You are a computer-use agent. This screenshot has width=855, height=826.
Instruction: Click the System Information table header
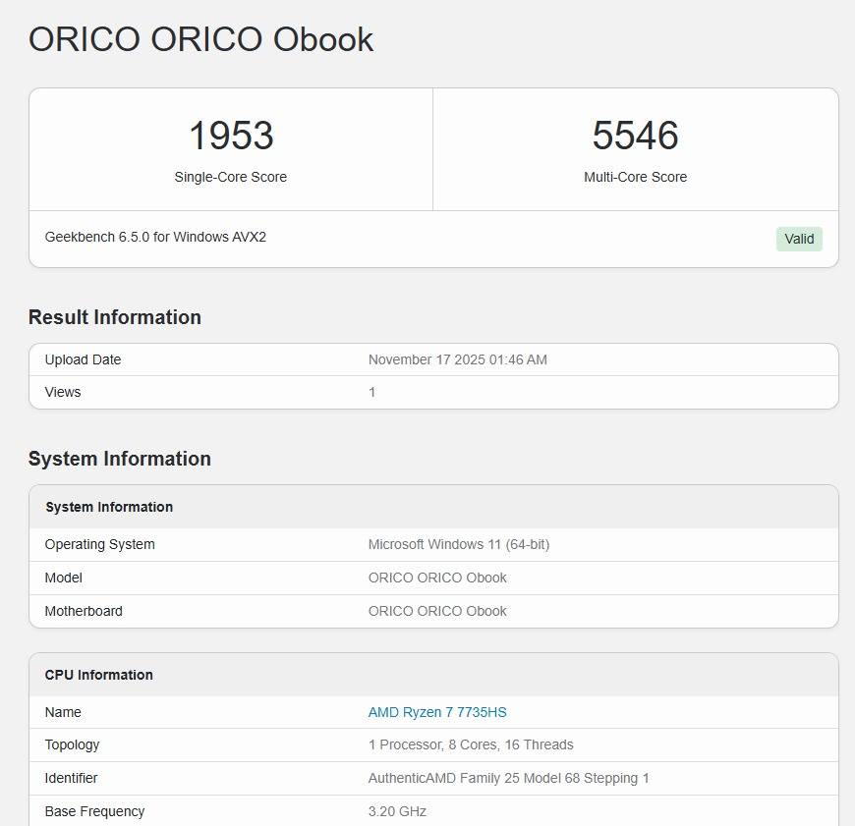coord(109,507)
